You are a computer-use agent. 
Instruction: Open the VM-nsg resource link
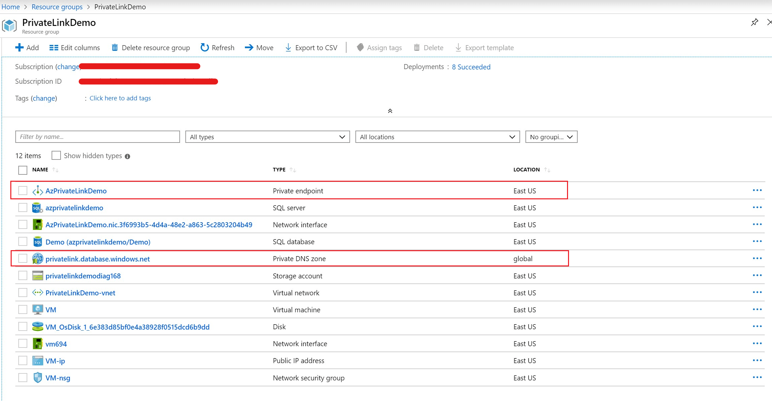tap(58, 378)
